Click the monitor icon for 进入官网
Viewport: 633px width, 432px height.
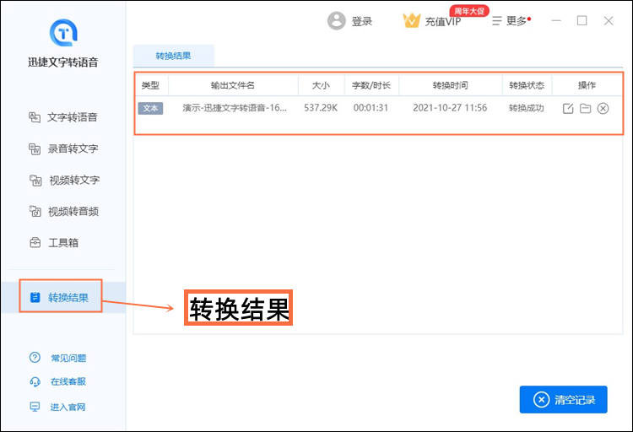[x=35, y=407]
